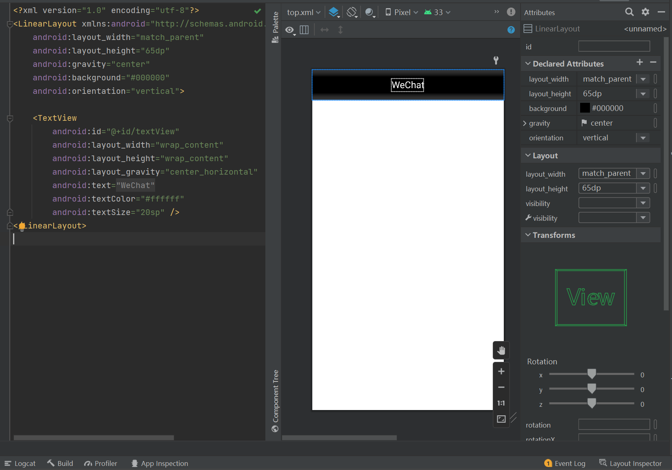672x470 pixels.
Task: Click the design surface layers icon
Action: pos(334,12)
